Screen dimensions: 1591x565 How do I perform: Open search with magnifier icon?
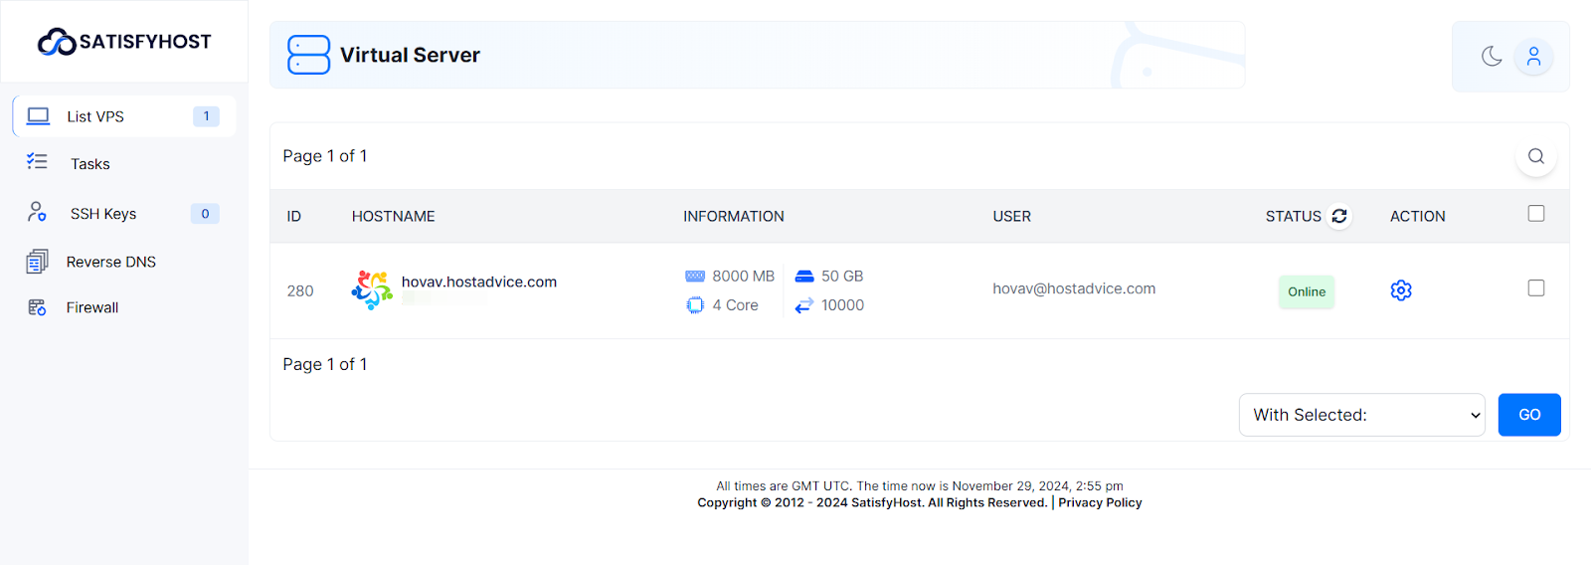tap(1536, 156)
